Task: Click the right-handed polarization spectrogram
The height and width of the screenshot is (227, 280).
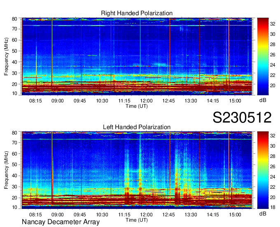Action: [x=137, y=56]
